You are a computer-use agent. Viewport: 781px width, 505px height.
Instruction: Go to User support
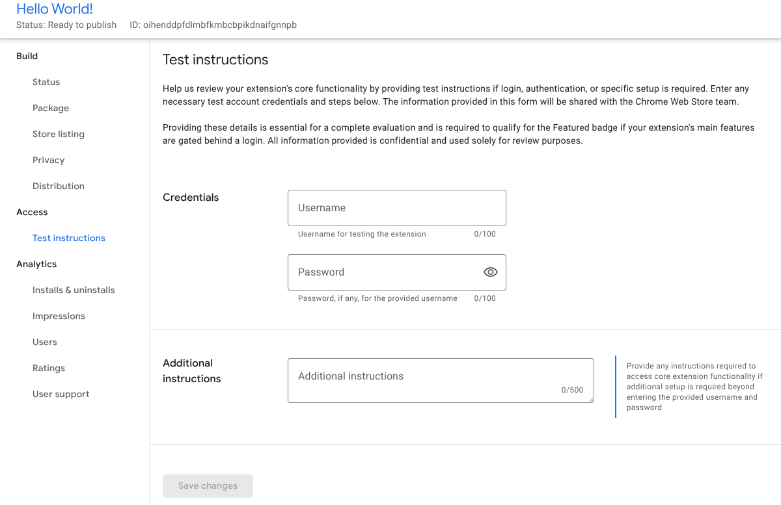(x=61, y=394)
